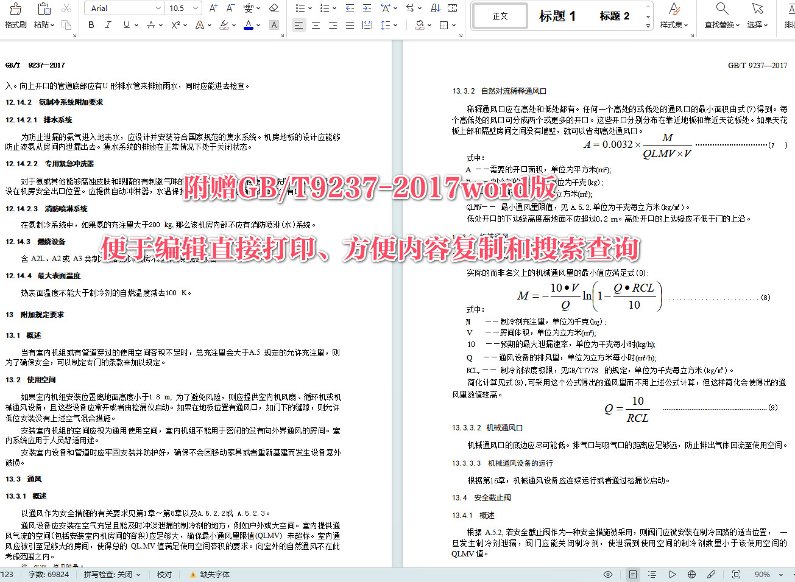Toggle center paragraph alignment
The image size is (795, 582).
pos(315,26)
